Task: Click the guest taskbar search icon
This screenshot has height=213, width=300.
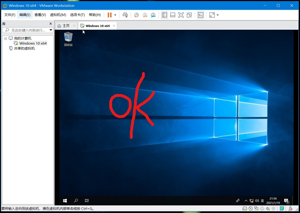Action: point(76,201)
